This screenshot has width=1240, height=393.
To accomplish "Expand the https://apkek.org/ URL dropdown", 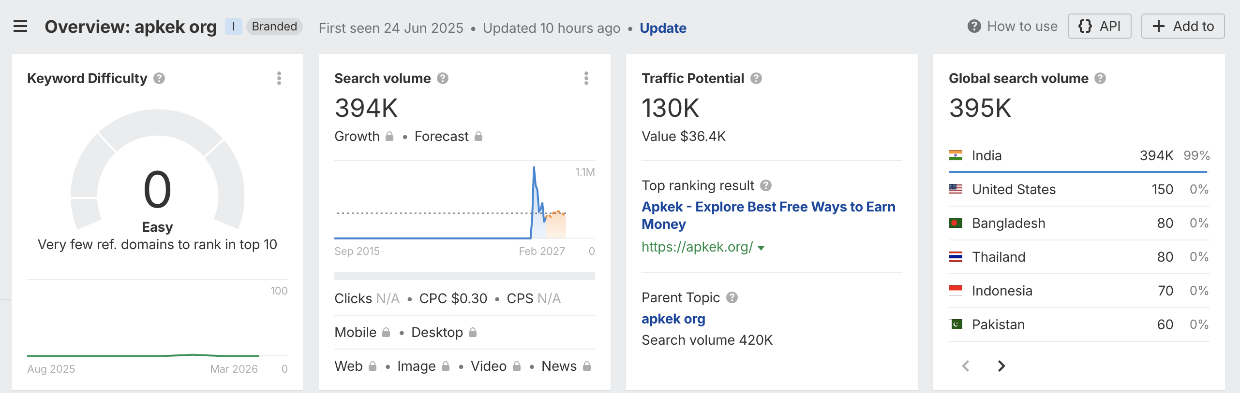I will 761,248.
